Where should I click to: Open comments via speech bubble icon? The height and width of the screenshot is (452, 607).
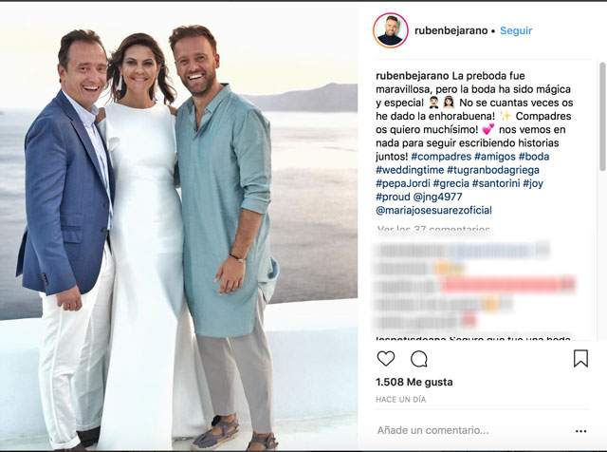(419, 359)
